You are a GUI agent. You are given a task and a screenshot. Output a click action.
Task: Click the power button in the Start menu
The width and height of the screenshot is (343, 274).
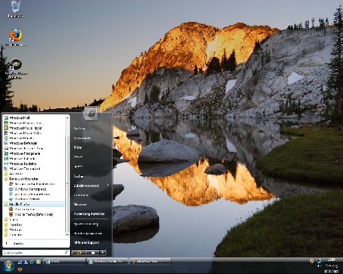[79, 253]
